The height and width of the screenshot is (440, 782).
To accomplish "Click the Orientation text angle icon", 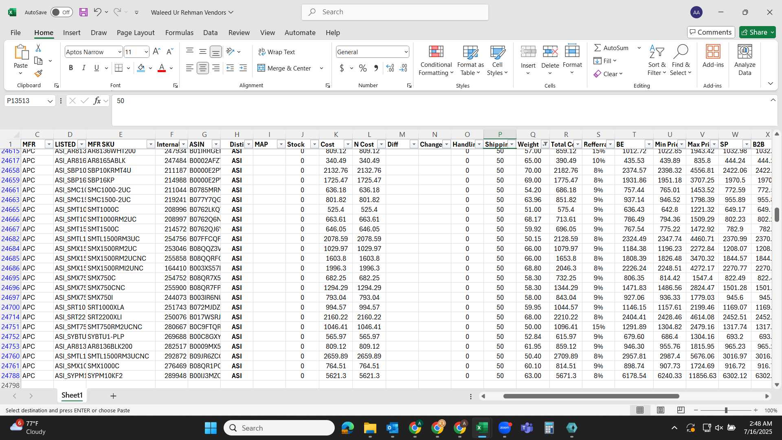I will [230, 52].
